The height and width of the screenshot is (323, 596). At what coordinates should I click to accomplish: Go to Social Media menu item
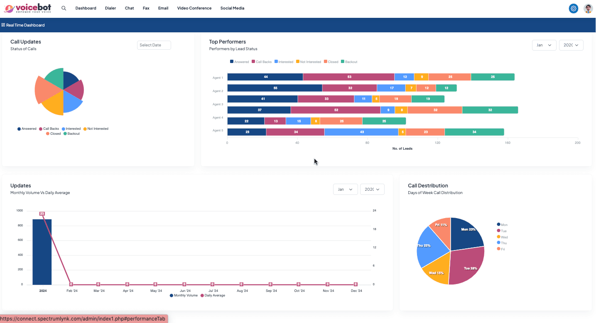click(x=232, y=8)
